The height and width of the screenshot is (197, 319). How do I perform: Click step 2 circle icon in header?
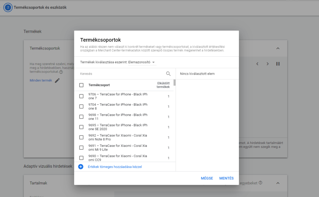(8, 7)
